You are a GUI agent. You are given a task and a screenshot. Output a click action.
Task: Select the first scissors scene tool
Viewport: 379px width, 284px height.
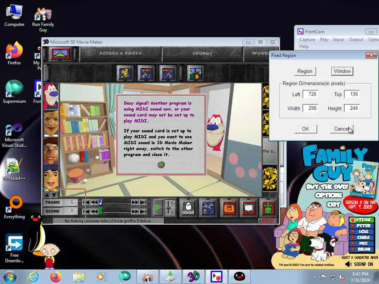tap(145, 73)
